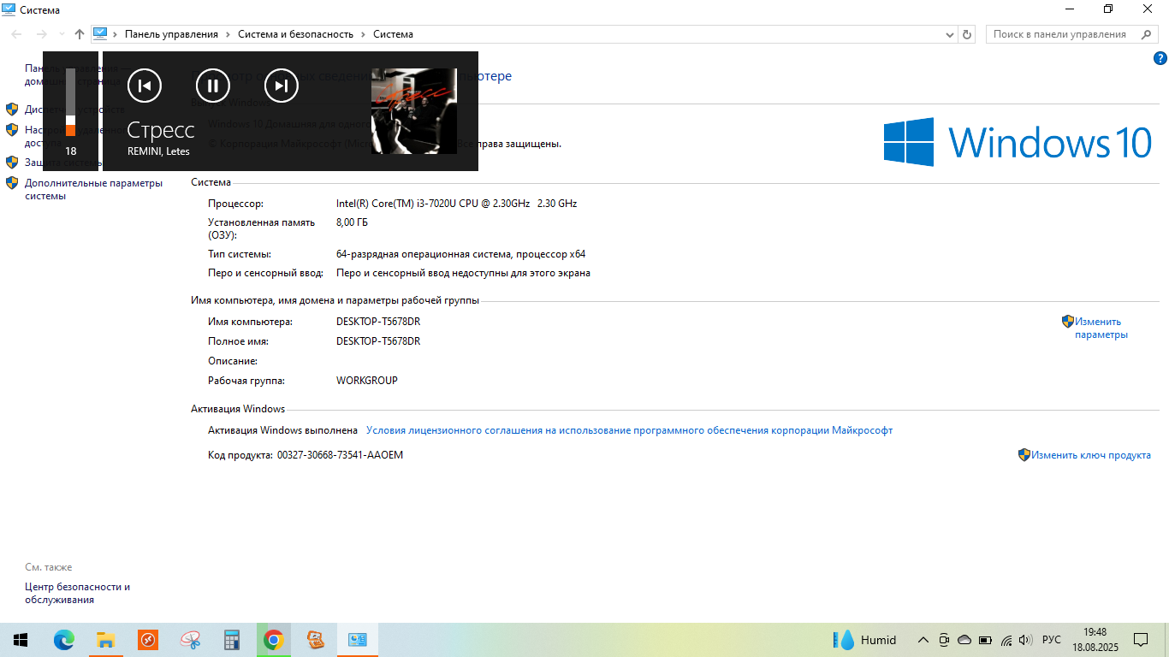Pause the playing track Стресс
The width and height of the screenshot is (1169, 657).
tap(213, 86)
